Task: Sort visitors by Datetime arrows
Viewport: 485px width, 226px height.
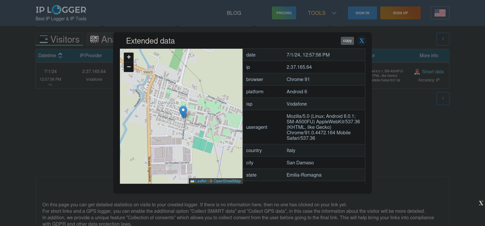Action: click(60, 56)
